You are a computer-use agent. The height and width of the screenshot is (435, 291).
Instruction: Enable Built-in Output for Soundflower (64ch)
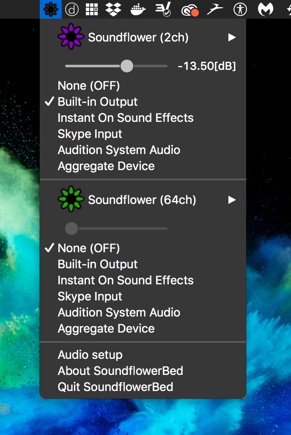[98, 264]
